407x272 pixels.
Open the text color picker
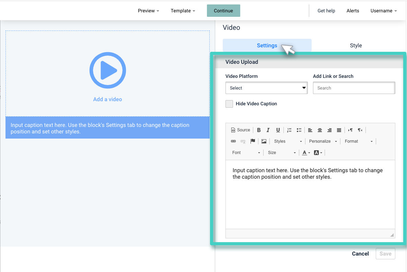tap(306, 153)
